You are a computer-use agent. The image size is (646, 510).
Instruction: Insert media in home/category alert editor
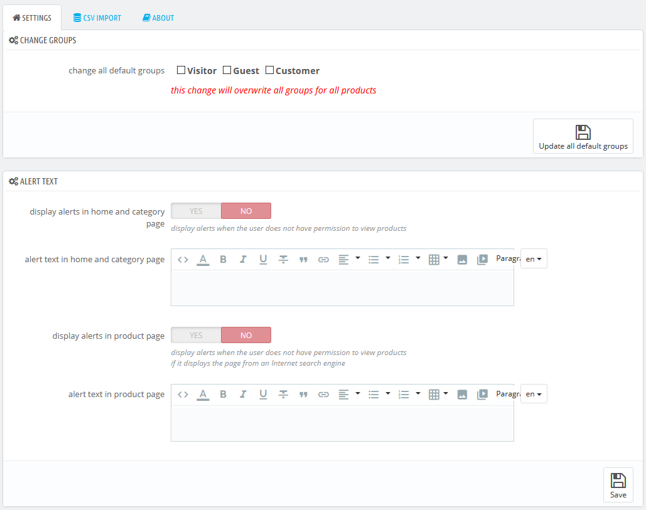click(482, 259)
